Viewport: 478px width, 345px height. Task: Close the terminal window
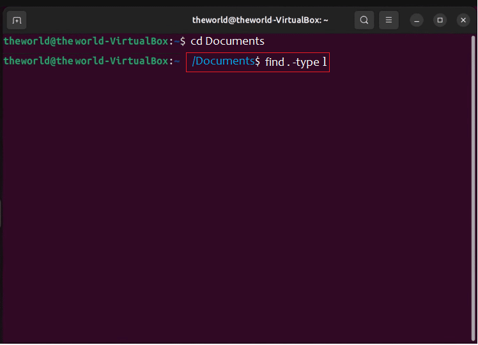[463, 20]
